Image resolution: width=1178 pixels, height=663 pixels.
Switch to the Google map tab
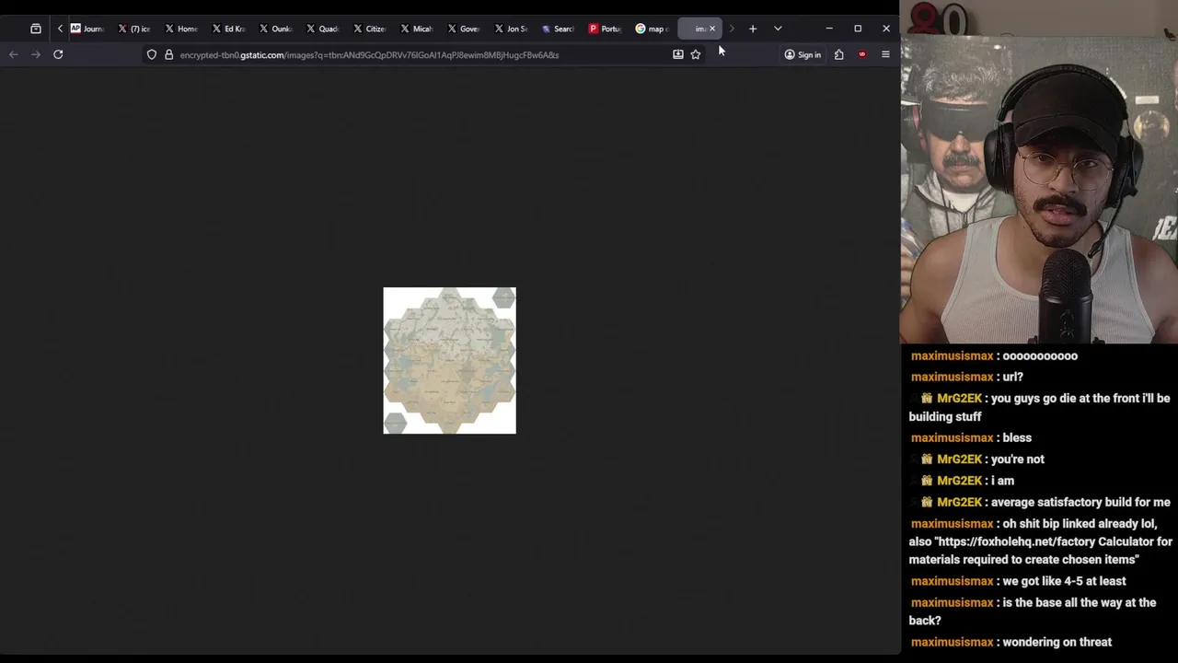pos(652,29)
